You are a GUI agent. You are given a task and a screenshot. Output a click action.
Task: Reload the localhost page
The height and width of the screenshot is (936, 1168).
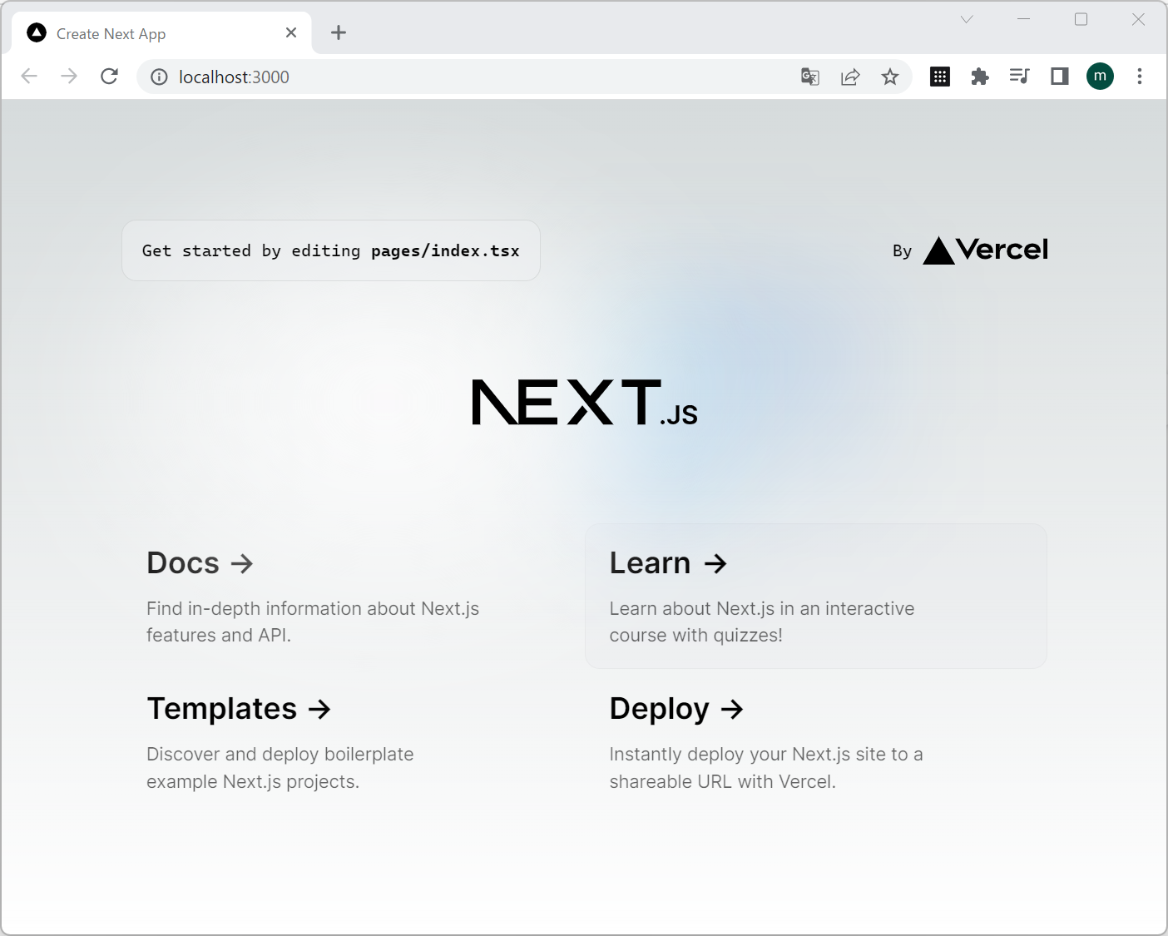109,77
